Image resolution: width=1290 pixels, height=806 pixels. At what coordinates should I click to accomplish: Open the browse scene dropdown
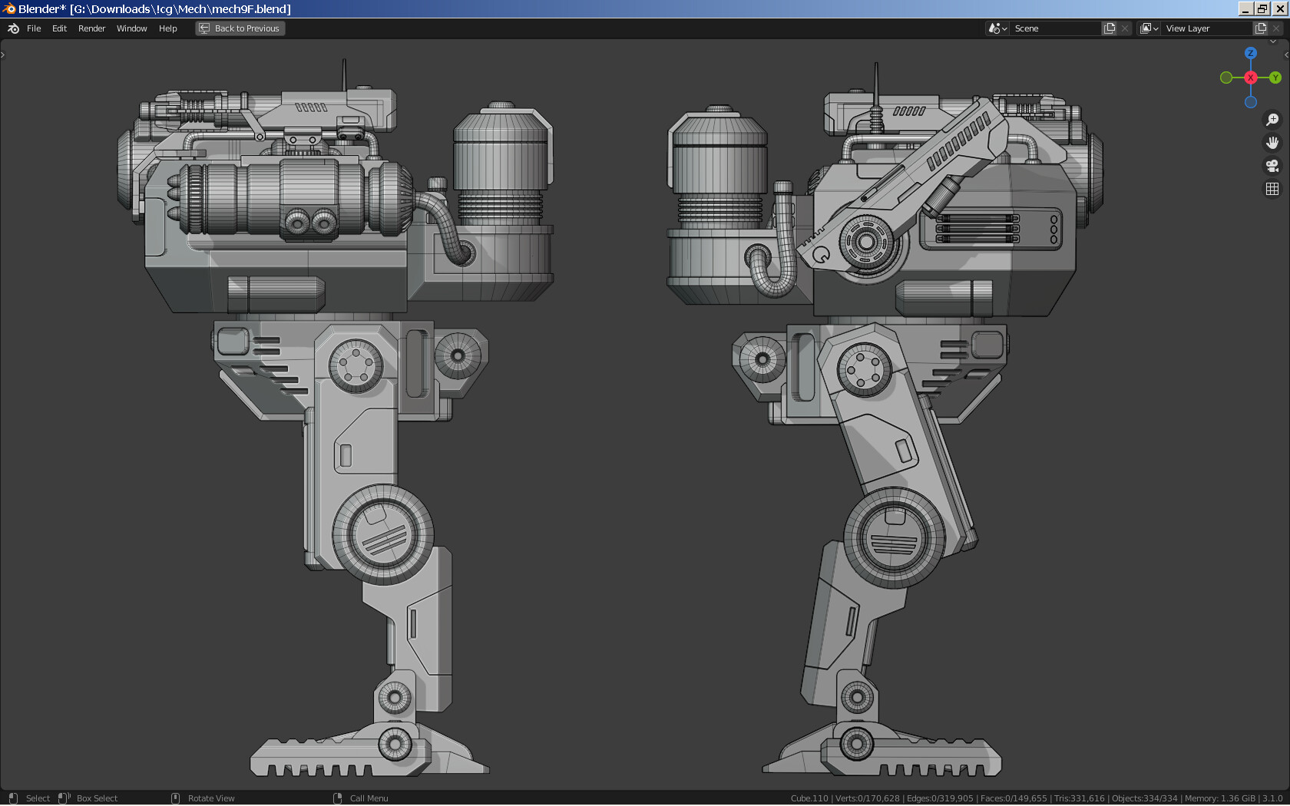[x=996, y=28]
